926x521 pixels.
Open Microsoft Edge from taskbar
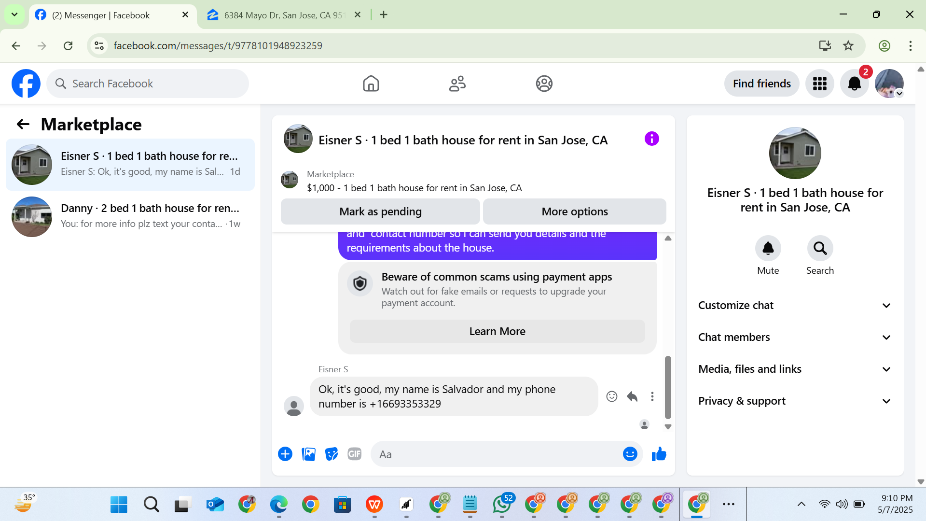[278, 504]
